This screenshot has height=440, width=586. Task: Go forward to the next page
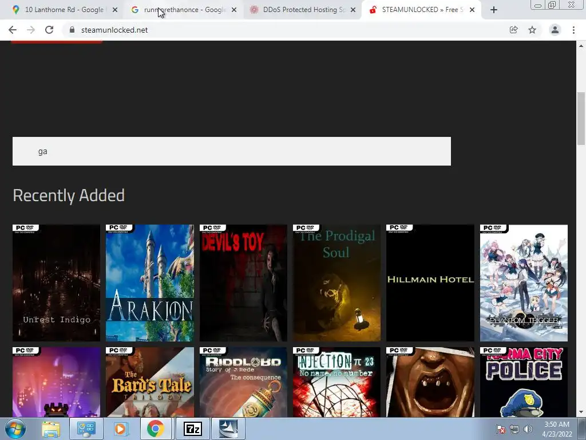tap(31, 30)
